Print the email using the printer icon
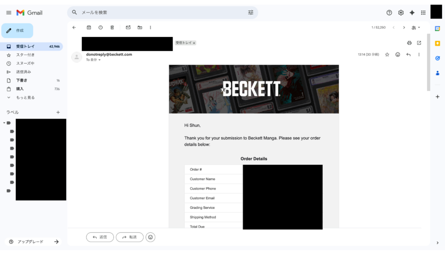Image resolution: width=445 pixels, height=255 pixels. (409, 43)
